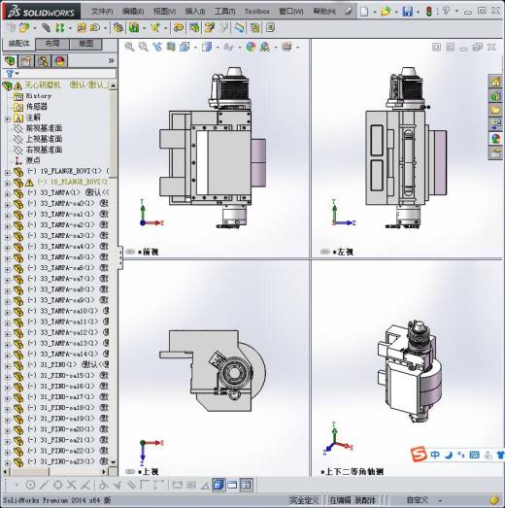
Task: Click the Open file folder icon
Action: point(386,12)
